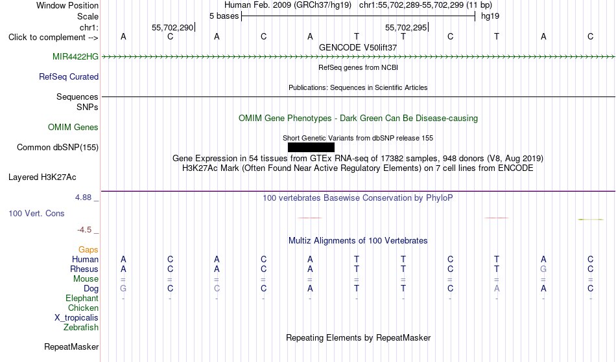Click the 55,702,295 coordinate marker
The width and height of the screenshot is (616, 362).
pyautogui.click(x=406, y=28)
